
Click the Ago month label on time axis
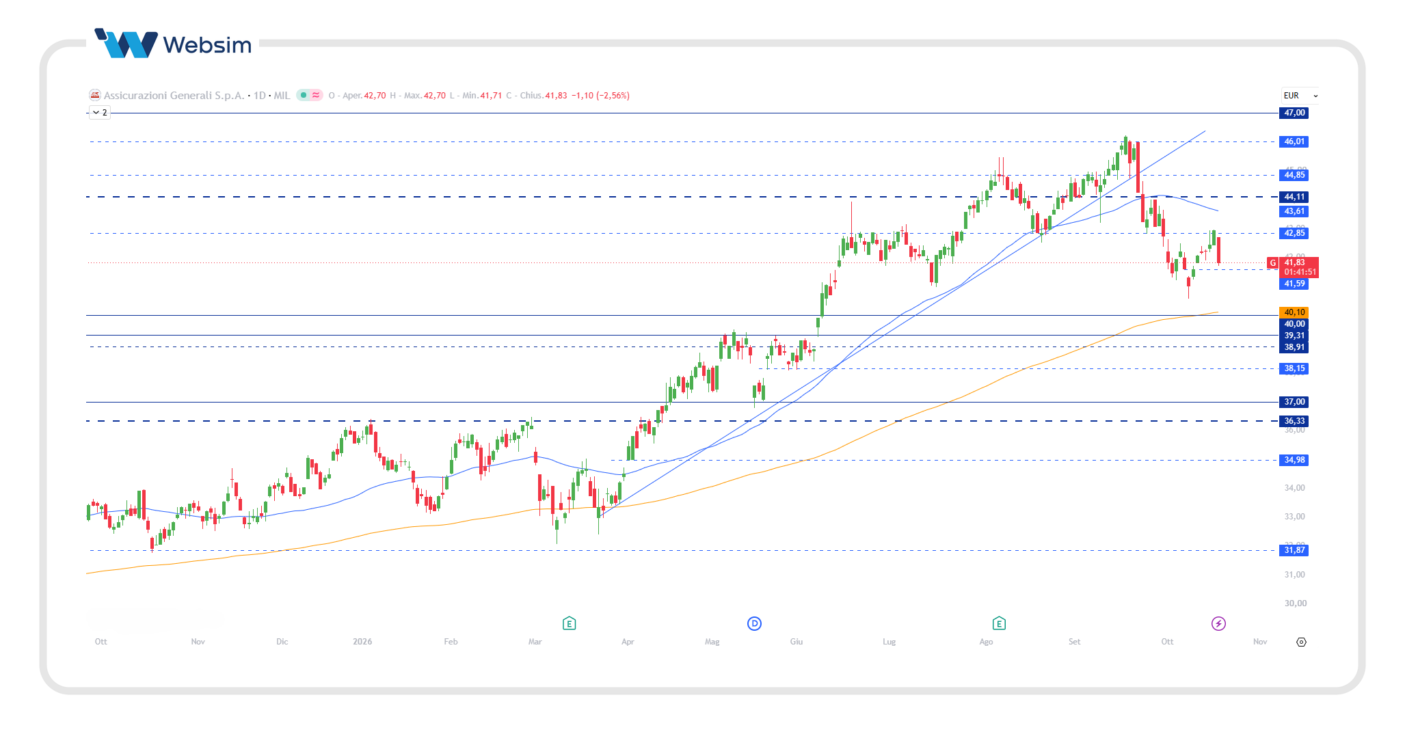coord(986,642)
